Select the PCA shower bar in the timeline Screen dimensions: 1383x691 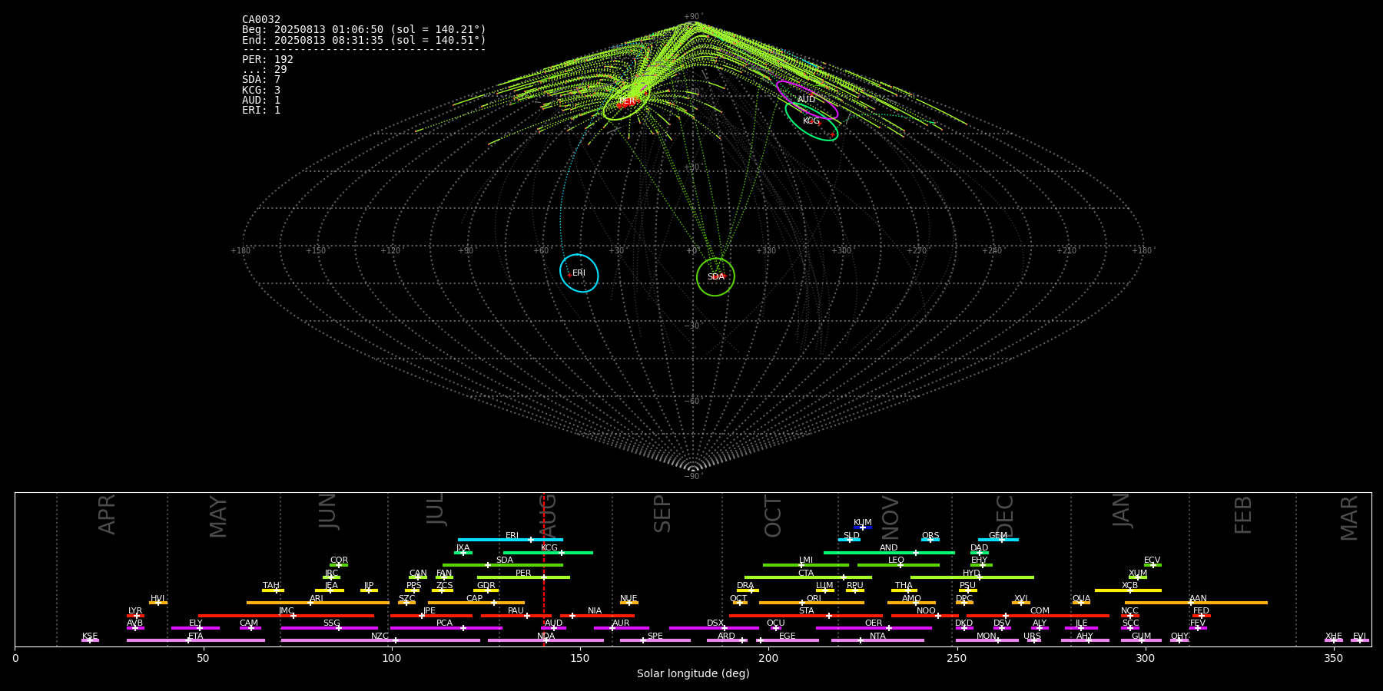pos(446,628)
